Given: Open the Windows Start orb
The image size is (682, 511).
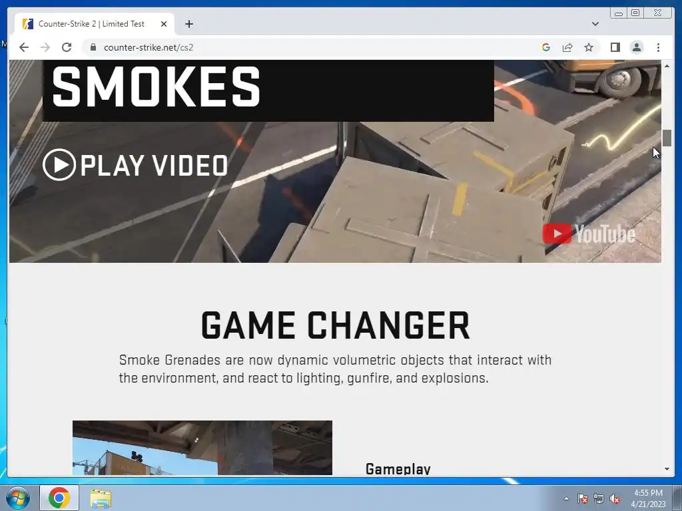Looking at the screenshot, I should point(18,498).
